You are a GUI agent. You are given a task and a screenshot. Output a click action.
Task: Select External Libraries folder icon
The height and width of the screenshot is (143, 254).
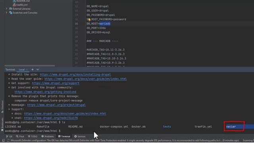[x=11, y=9]
